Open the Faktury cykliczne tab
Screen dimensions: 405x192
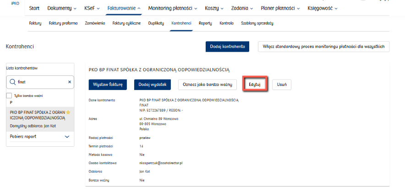pos(126,23)
